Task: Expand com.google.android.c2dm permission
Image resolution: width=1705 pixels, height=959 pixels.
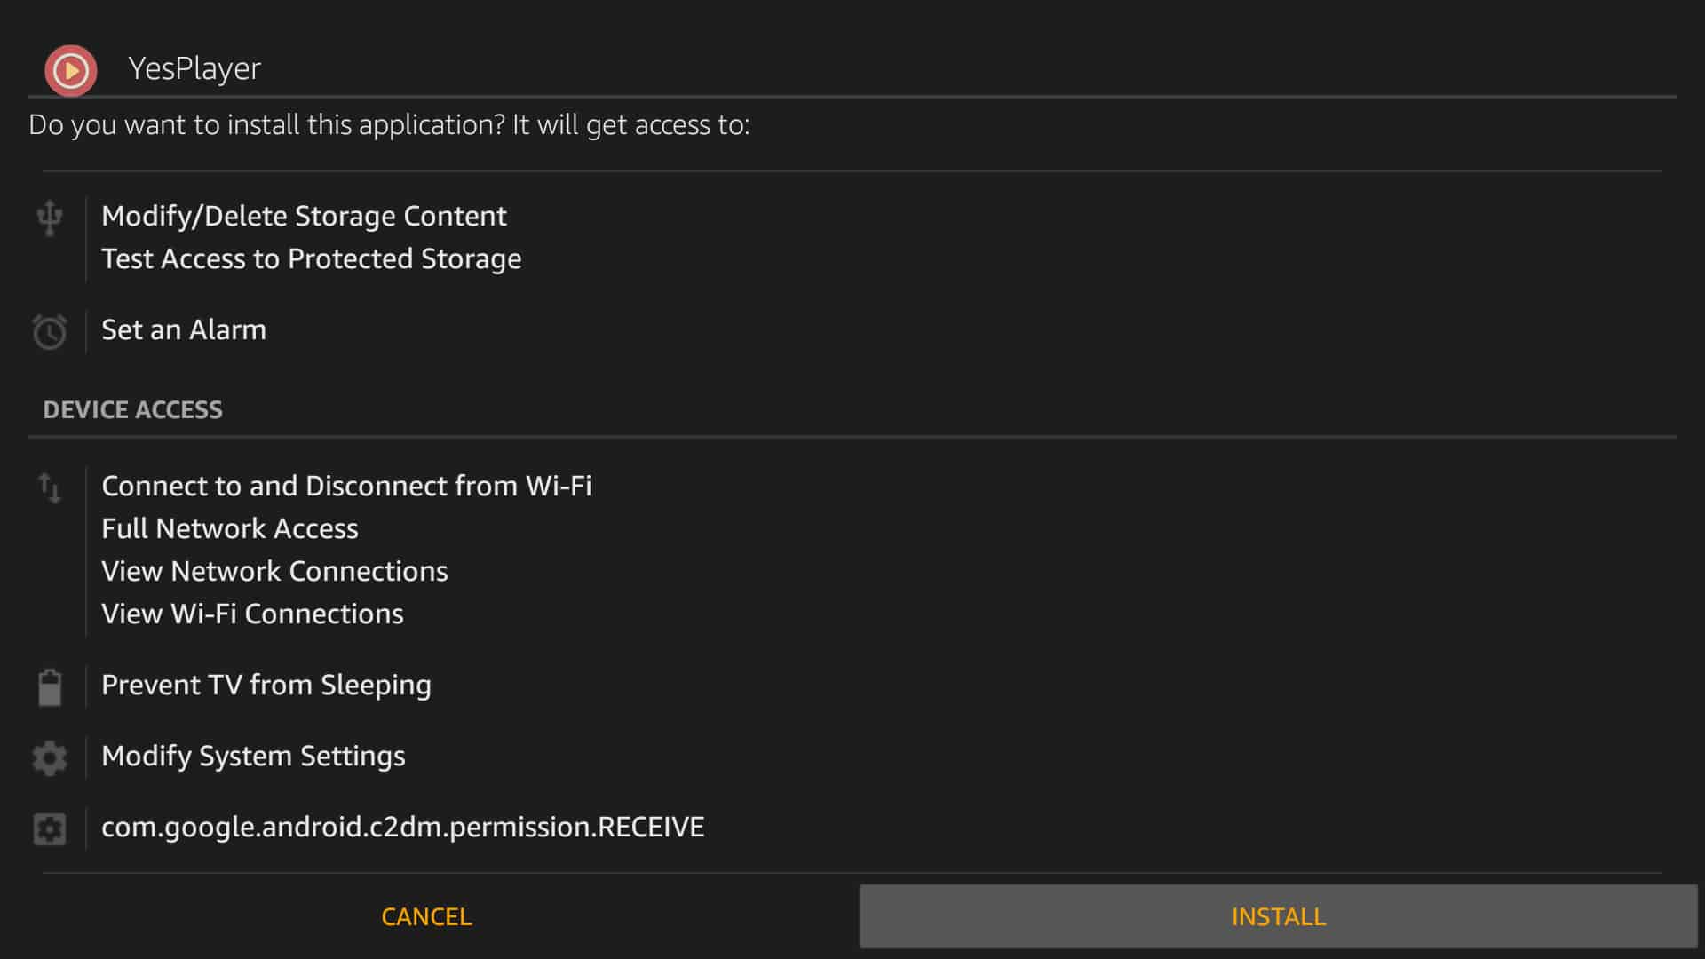Action: pyautogui.click(x=401, y=828)
